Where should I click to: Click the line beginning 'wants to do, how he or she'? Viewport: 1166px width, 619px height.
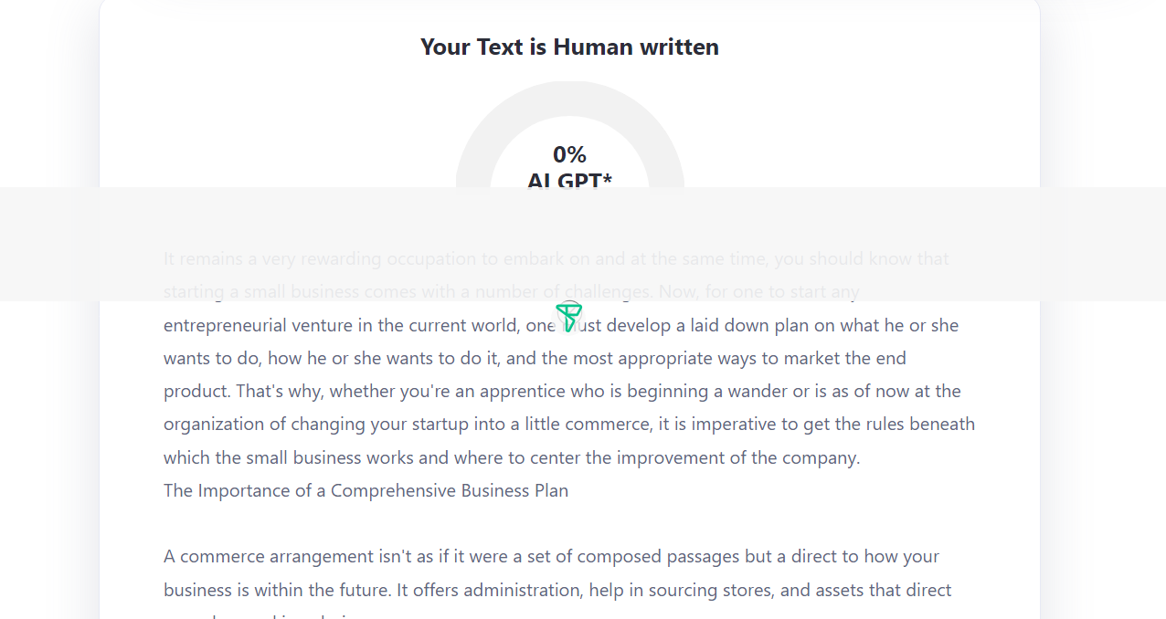[x=535, y=358]
